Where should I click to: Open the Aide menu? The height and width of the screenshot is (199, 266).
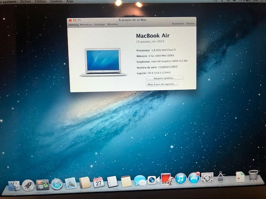pos(70,1)
